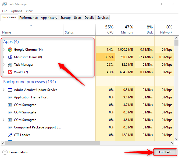This screenshot has height=159, width=179.
Task: Click the horizontal scrollbar left arrow
Action: (x=3, y=143)
